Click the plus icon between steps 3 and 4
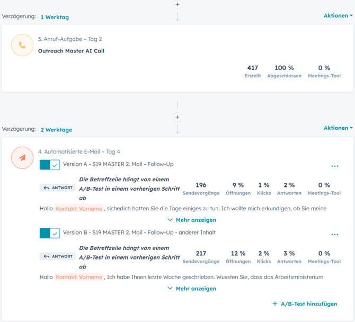Screen dimensions: 355x322 (177, 117)
